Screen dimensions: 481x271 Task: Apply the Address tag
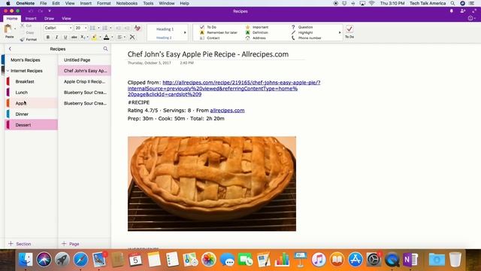[x=256, y=38]
